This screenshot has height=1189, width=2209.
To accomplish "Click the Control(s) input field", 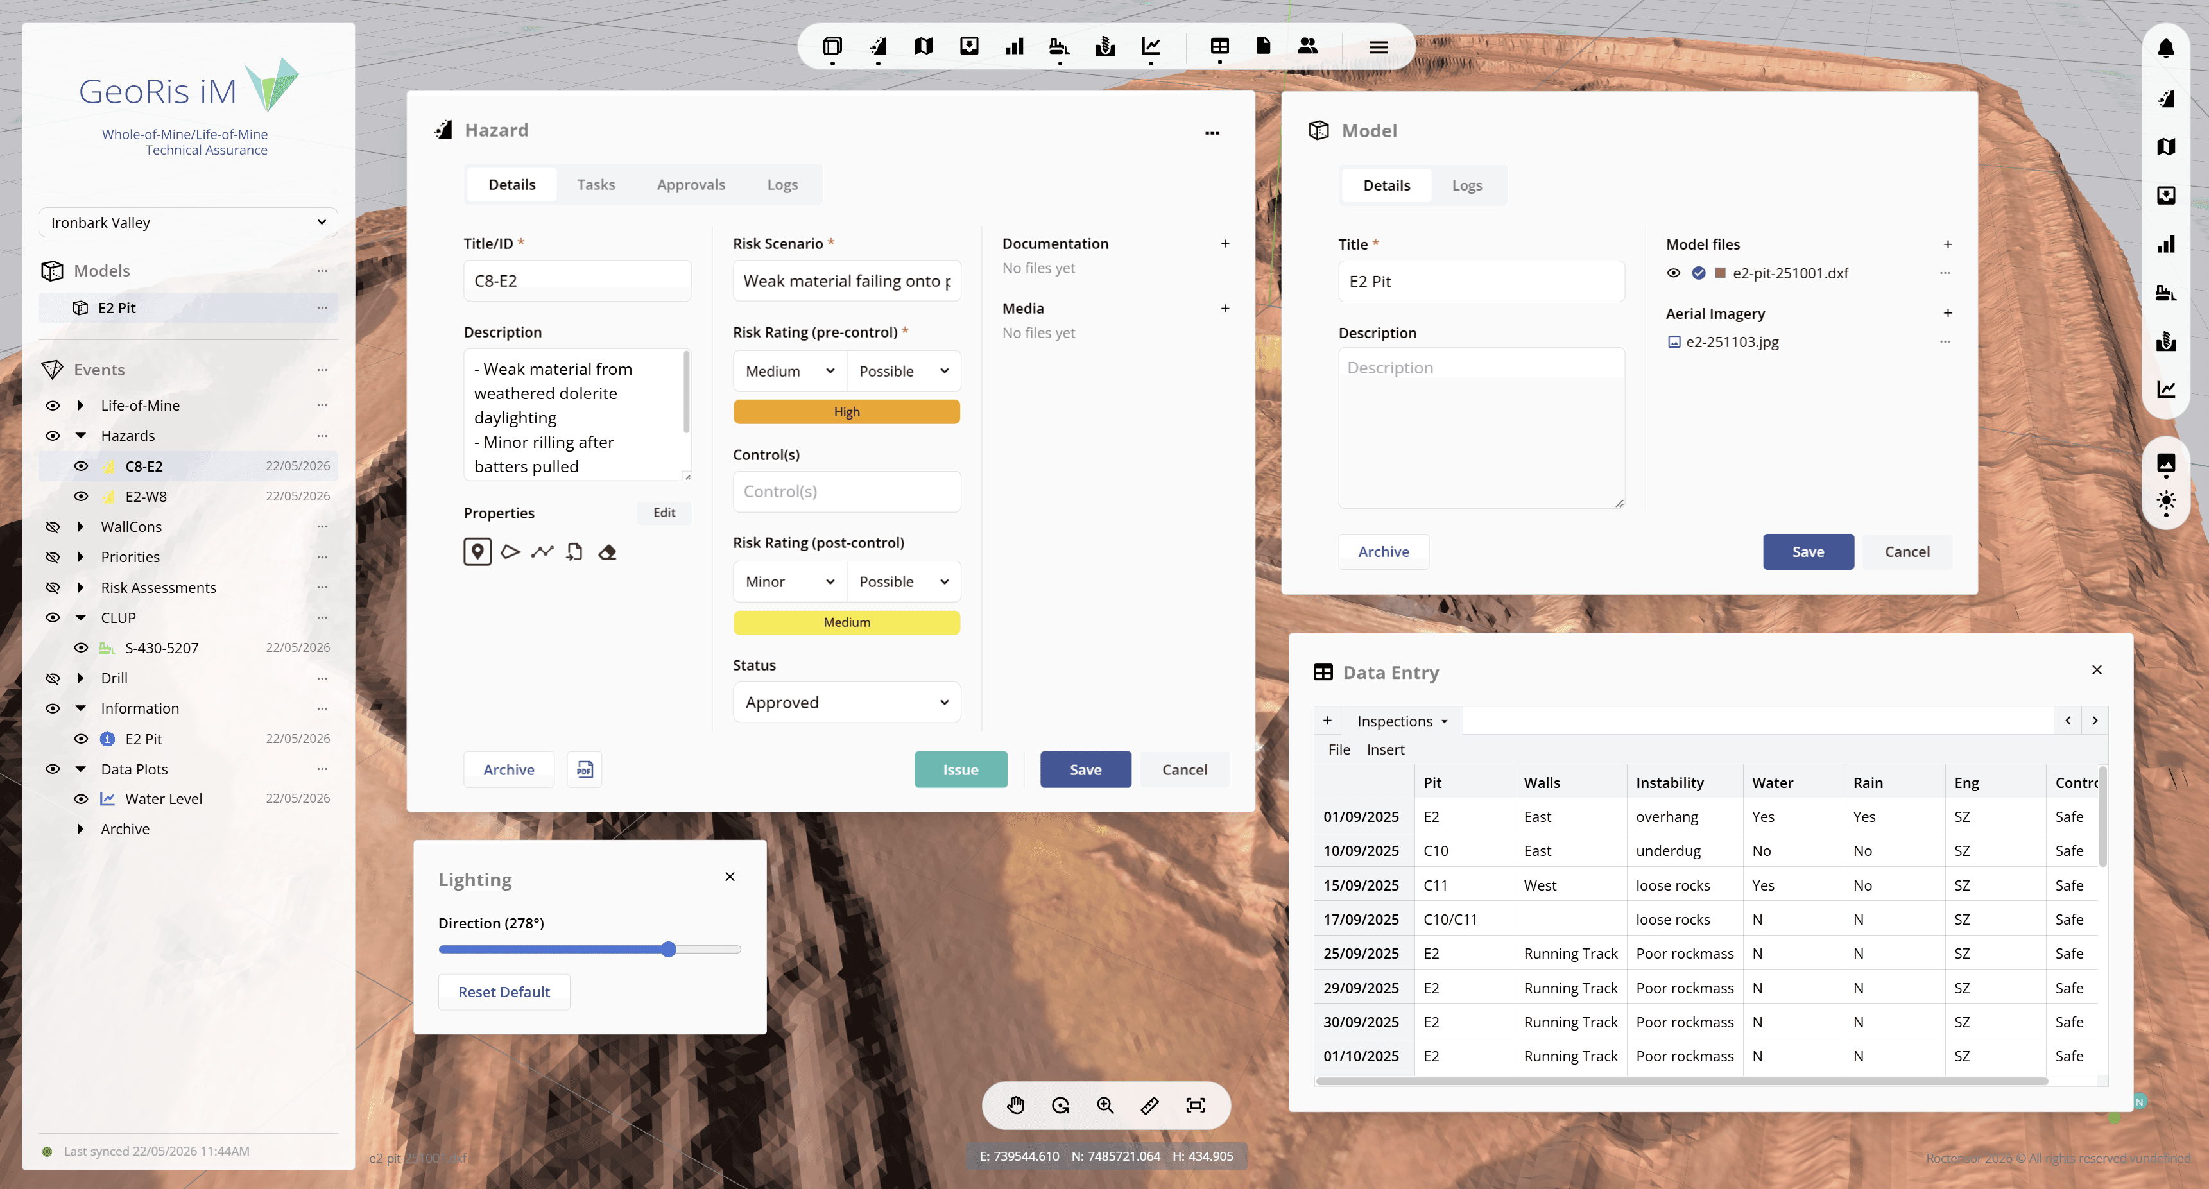I will click(x=847, y=492).
